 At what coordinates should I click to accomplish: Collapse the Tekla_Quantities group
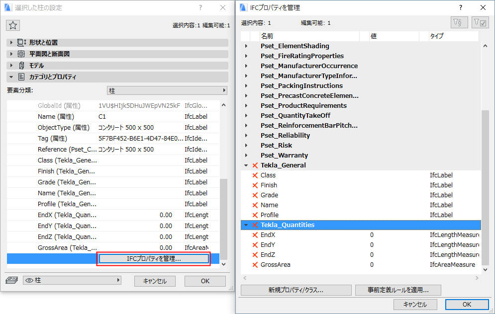[245, 225]
